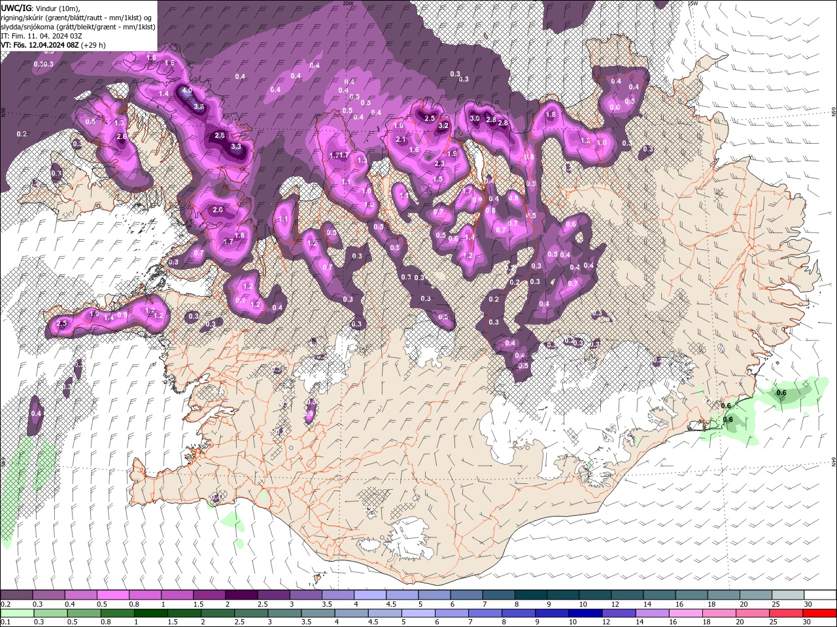Click the initial time 'IT: Fim. 11. 04. 2024 03Z'
This screenshot has height=627, width=837.
40,36
